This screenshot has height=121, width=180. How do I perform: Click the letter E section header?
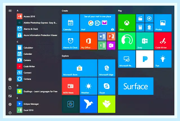[17, 98]
